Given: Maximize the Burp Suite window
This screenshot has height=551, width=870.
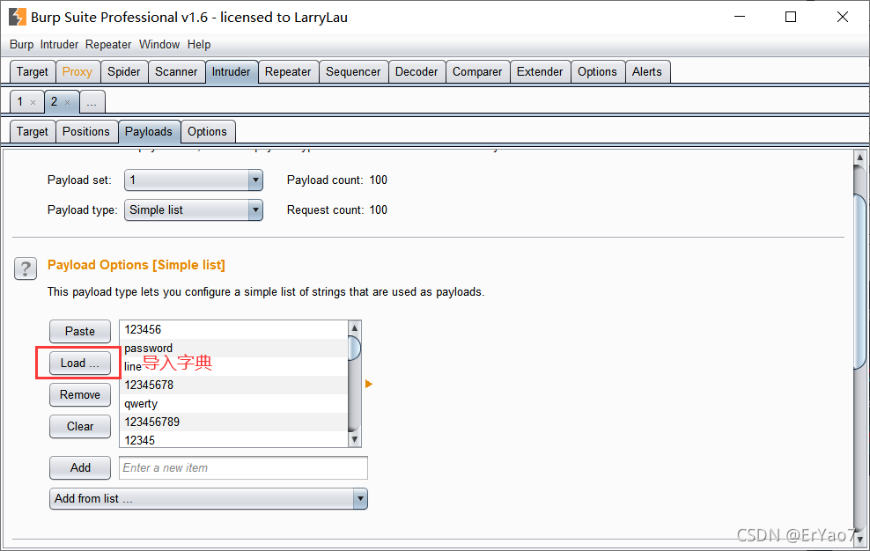Looking at the screenshot, I should point(791,17).
